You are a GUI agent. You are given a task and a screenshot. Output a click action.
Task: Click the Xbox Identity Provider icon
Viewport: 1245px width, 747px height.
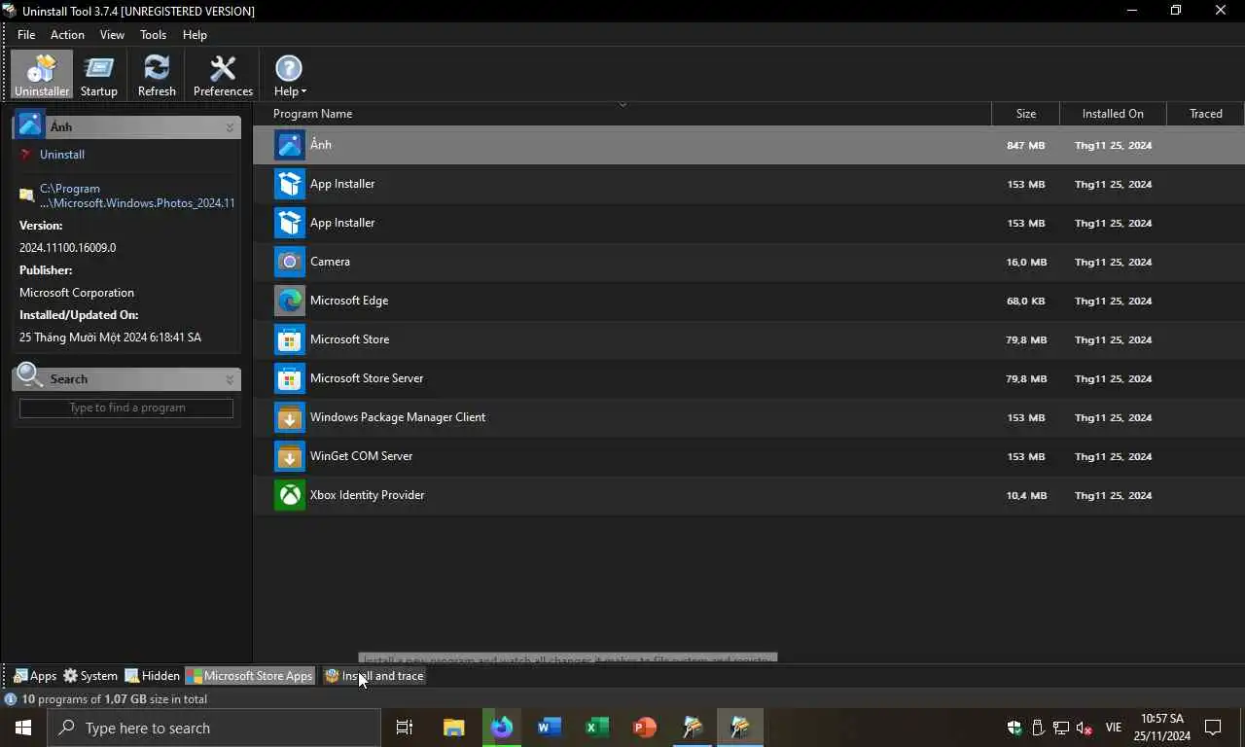290,495
